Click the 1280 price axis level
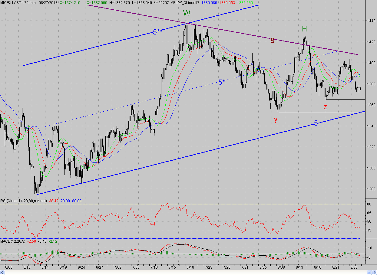Image resolution: width=377 pixels, height=275 pixels. pyautogui.click(x=372, y=189)
